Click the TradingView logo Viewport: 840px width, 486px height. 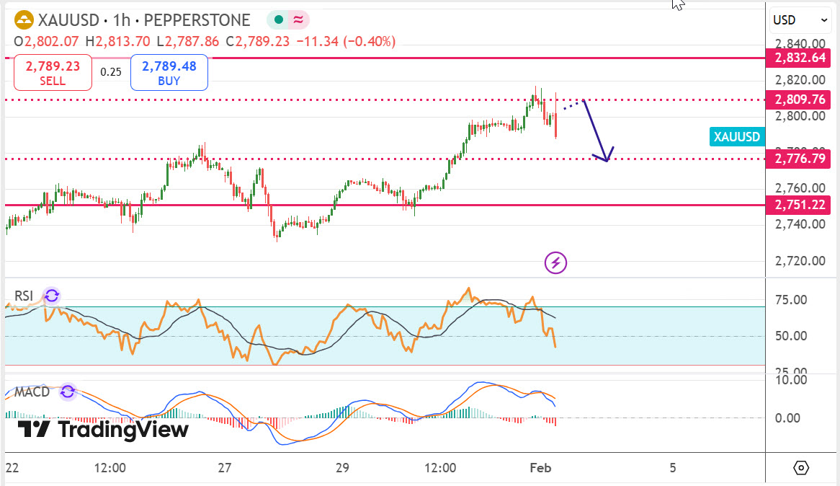point(102,430)
